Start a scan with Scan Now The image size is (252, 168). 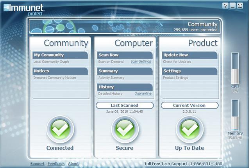(x=125, y=55)
